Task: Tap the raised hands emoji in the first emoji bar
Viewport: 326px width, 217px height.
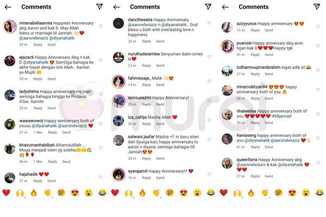Action: pyautogui.click(x=20, y=193)
